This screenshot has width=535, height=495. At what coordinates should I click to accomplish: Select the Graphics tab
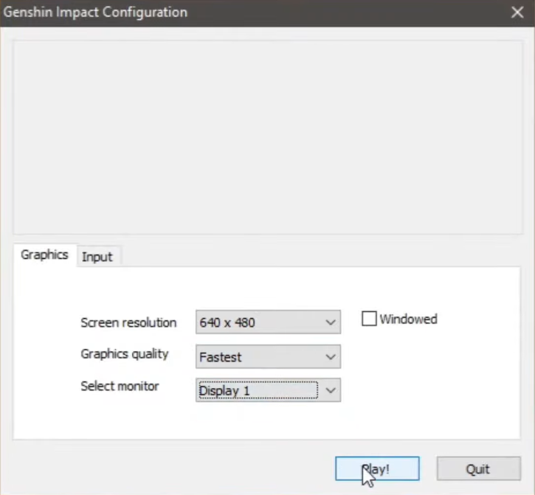coord(45,255)
